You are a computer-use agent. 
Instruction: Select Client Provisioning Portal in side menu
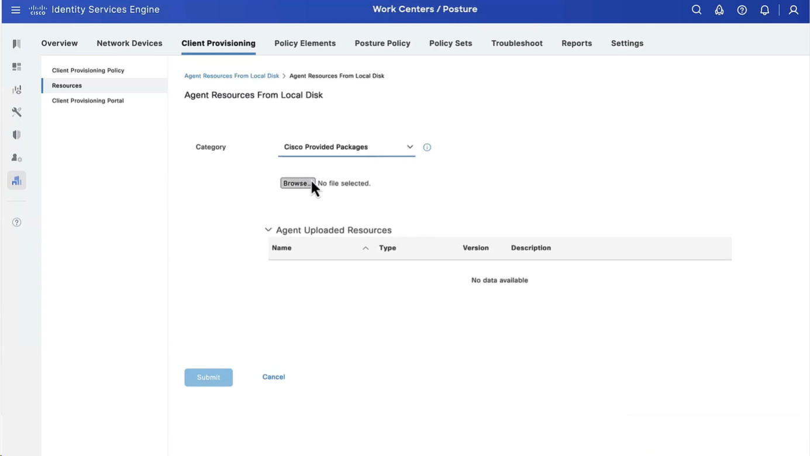(x=88, y=101)
